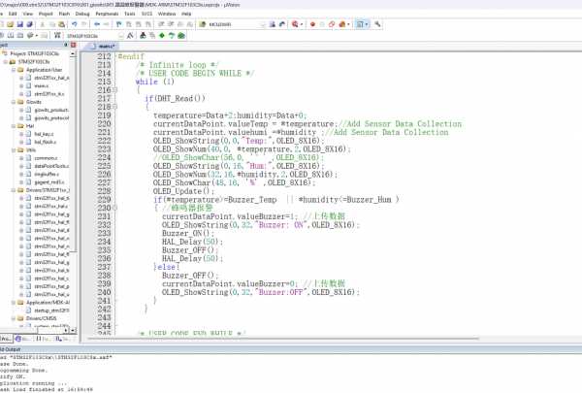Click the Paste toolbar icon
Screen dimensions: 582x393
[62, 24]
